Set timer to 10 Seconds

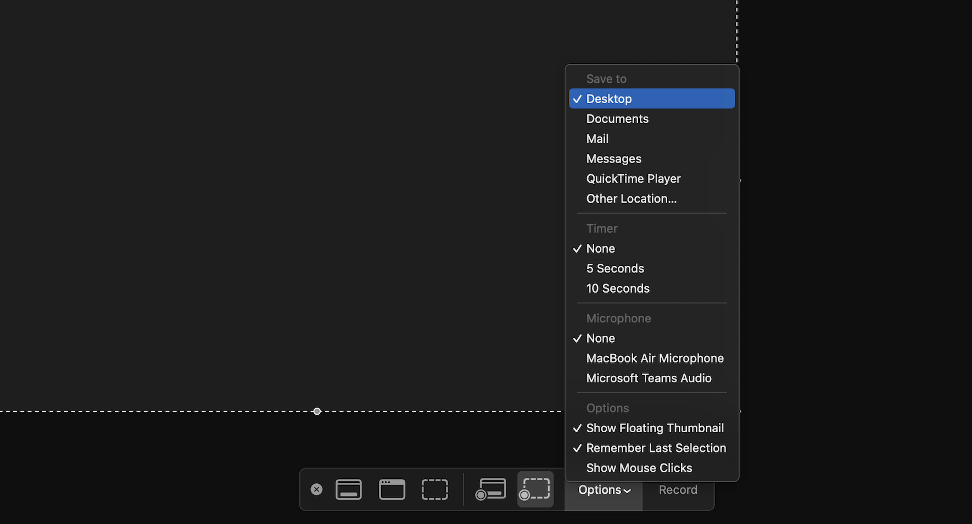618,288
